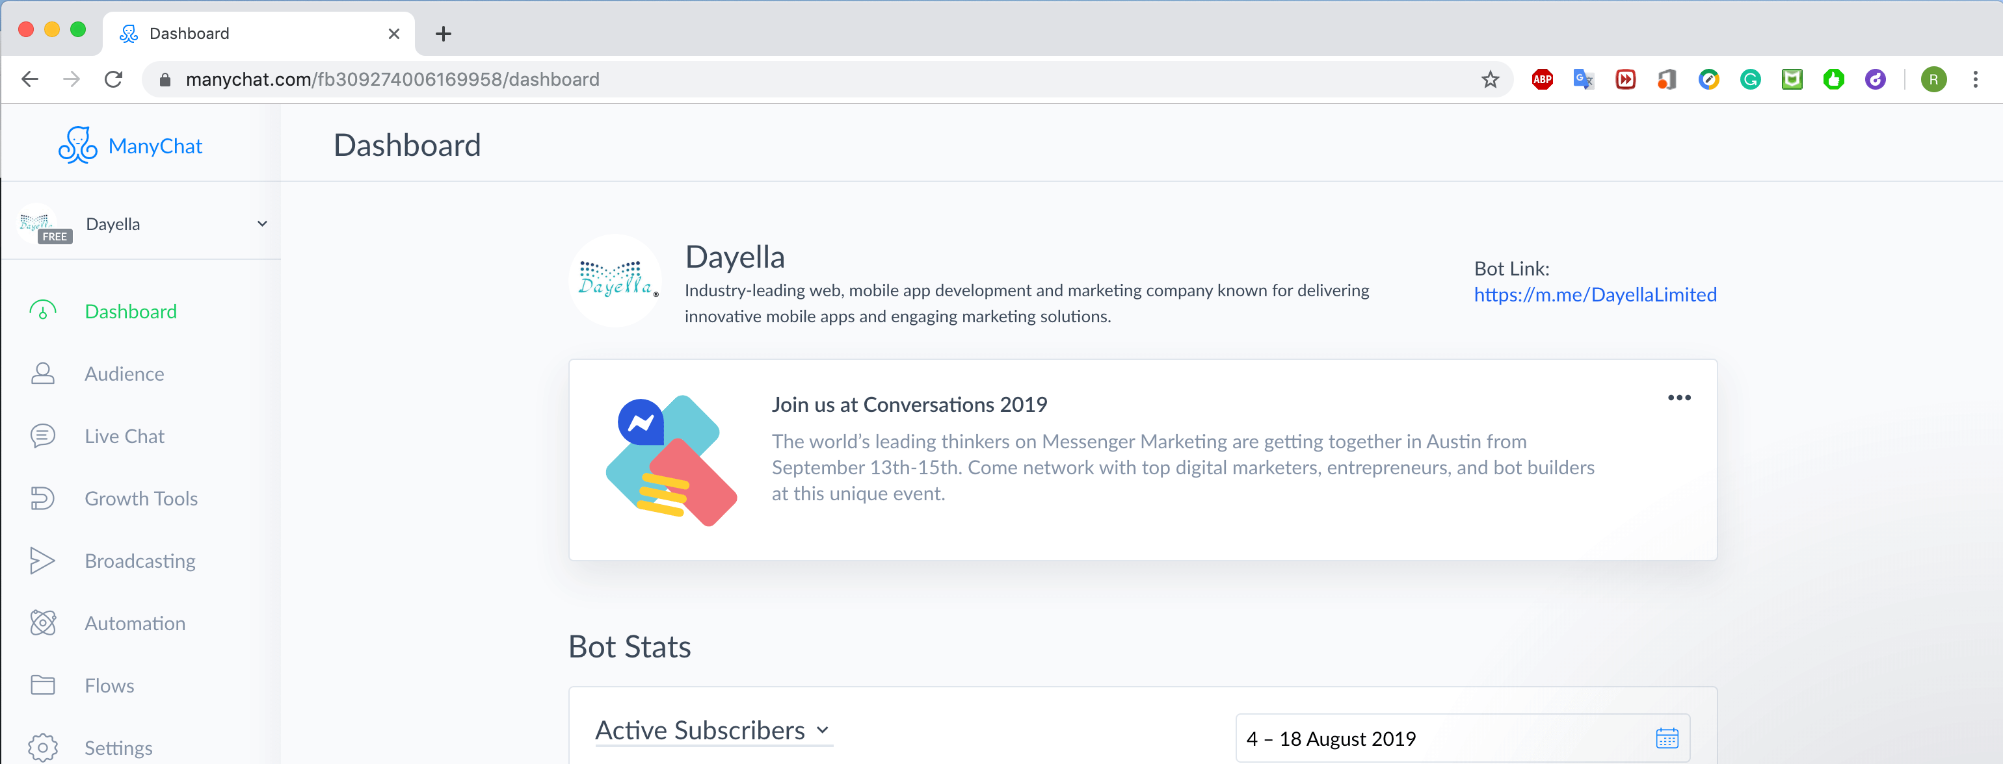This screenshot has height=764, width=2003.
Task: Close the Dashboard browser tab
Action: (393, 33)
